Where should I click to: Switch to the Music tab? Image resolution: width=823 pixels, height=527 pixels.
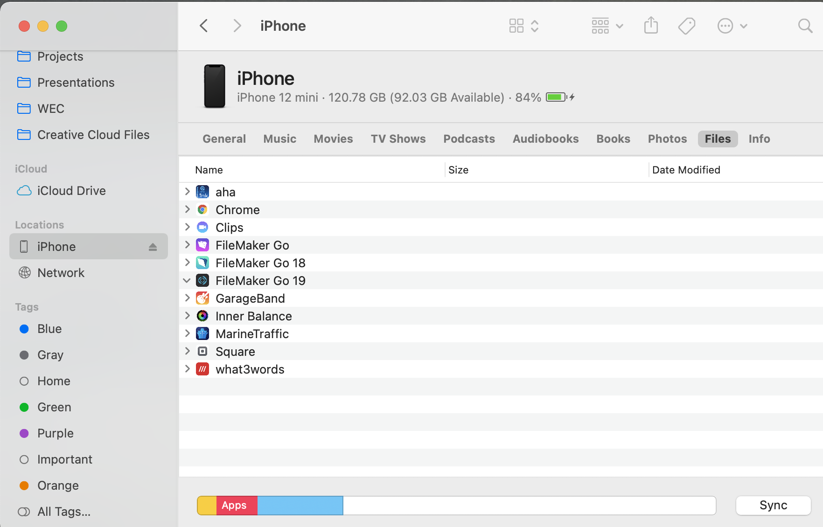[279, 139]
